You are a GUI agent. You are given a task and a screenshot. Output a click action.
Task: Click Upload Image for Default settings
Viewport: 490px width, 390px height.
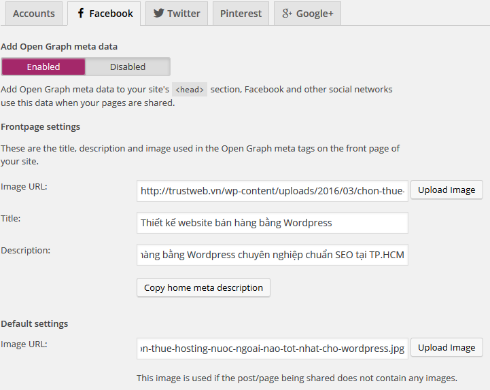(x=447, y=347)
